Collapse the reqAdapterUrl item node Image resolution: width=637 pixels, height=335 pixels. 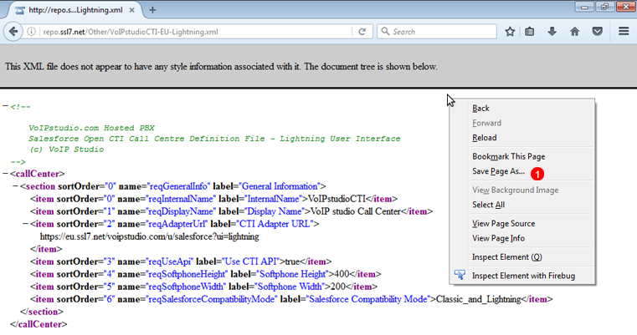25,224
